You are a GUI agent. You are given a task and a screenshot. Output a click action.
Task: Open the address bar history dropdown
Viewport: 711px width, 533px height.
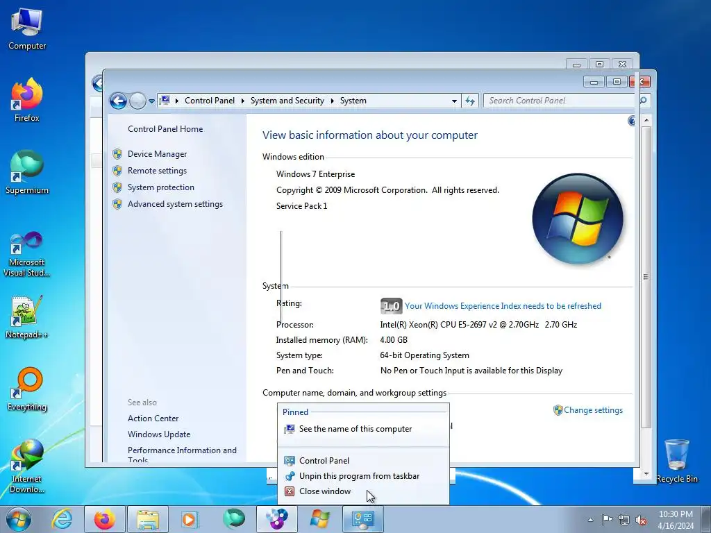[x=454, y=101]
